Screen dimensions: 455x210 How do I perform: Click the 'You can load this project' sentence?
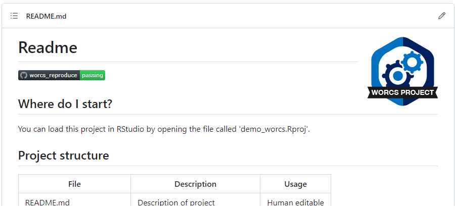pyautogui.click(x=101, y=129)
